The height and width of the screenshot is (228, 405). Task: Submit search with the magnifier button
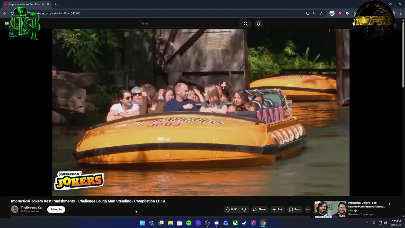pos(246,23)
